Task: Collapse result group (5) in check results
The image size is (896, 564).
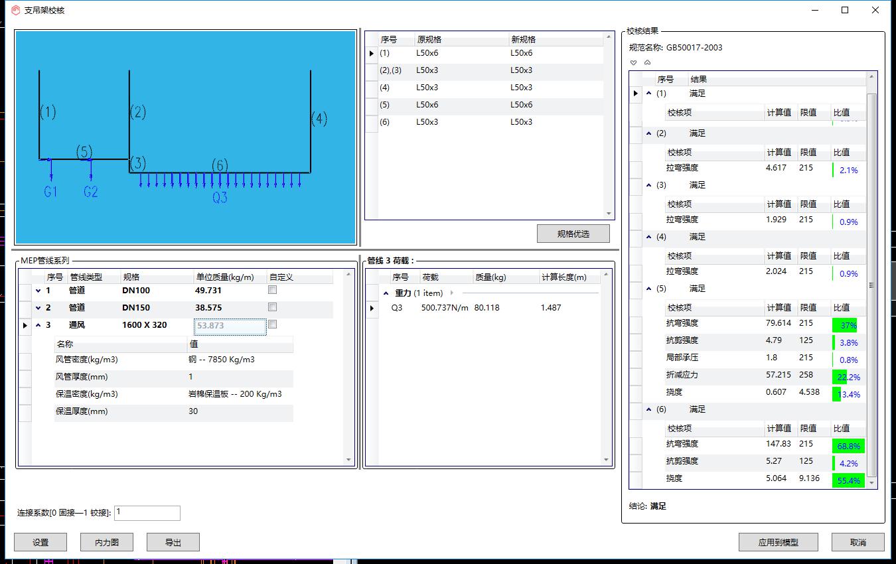Action: 649,289
